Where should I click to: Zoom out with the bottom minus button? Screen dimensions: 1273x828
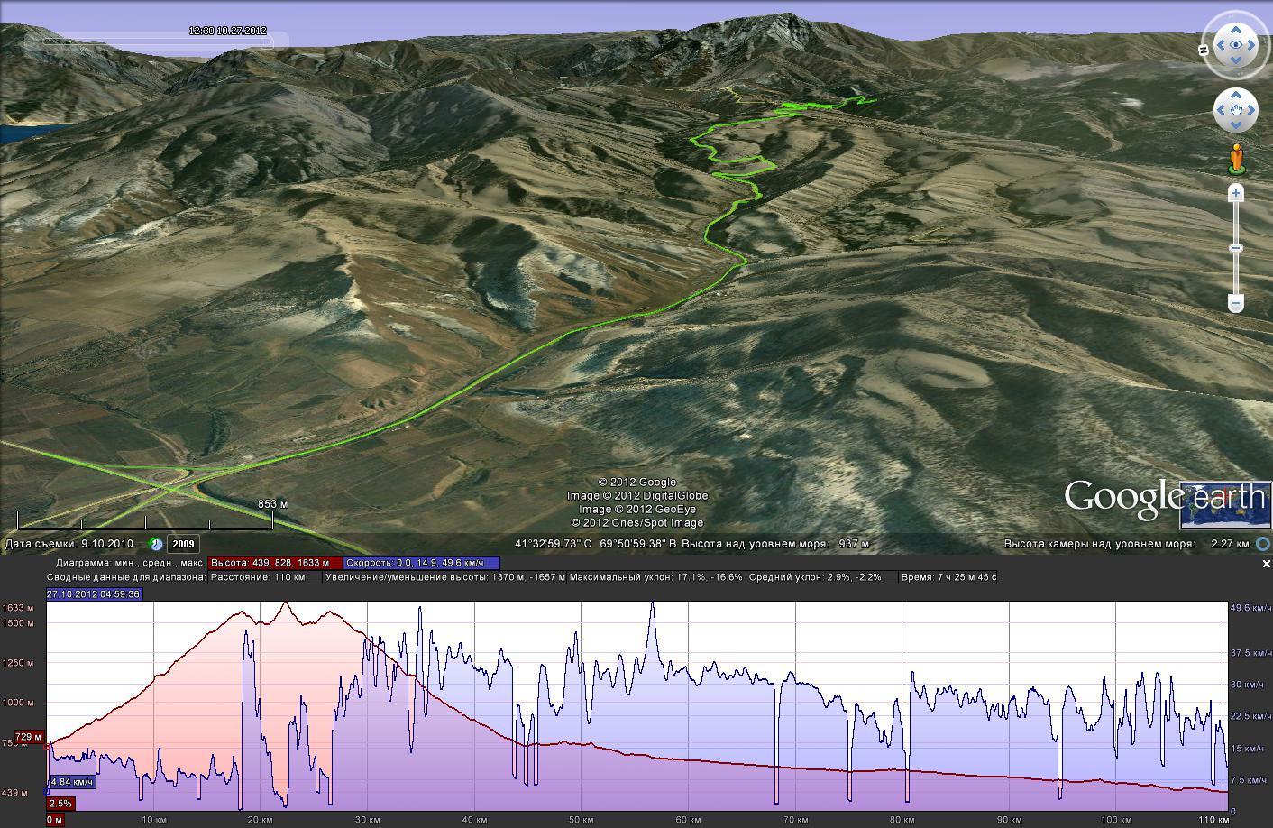(x=1236, y=303)
